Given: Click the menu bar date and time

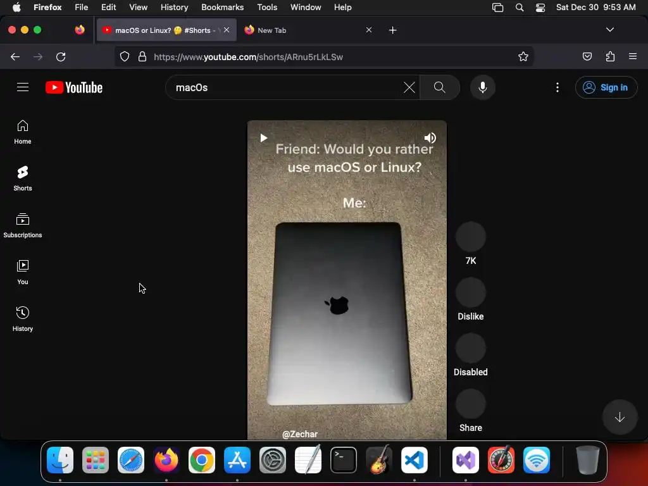Looking at the screenshot, I should [x=596, y=7].
